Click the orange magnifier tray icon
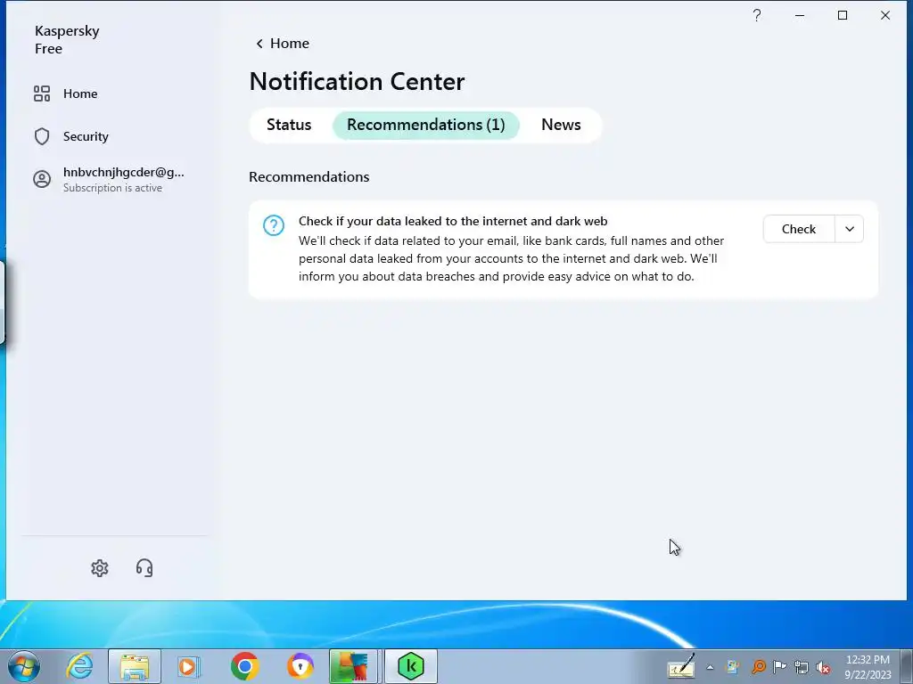 coord(758,666)
